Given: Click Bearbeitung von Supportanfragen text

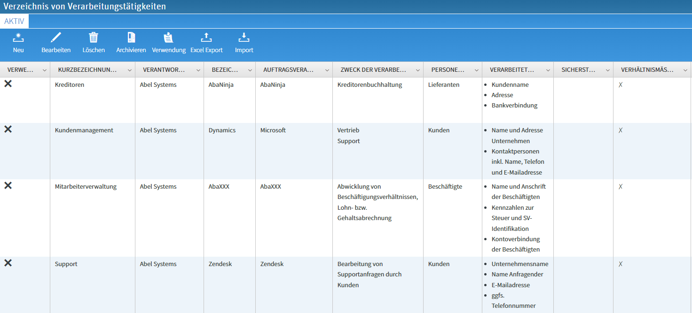Looking at the screenshot, I should (370, 269).
